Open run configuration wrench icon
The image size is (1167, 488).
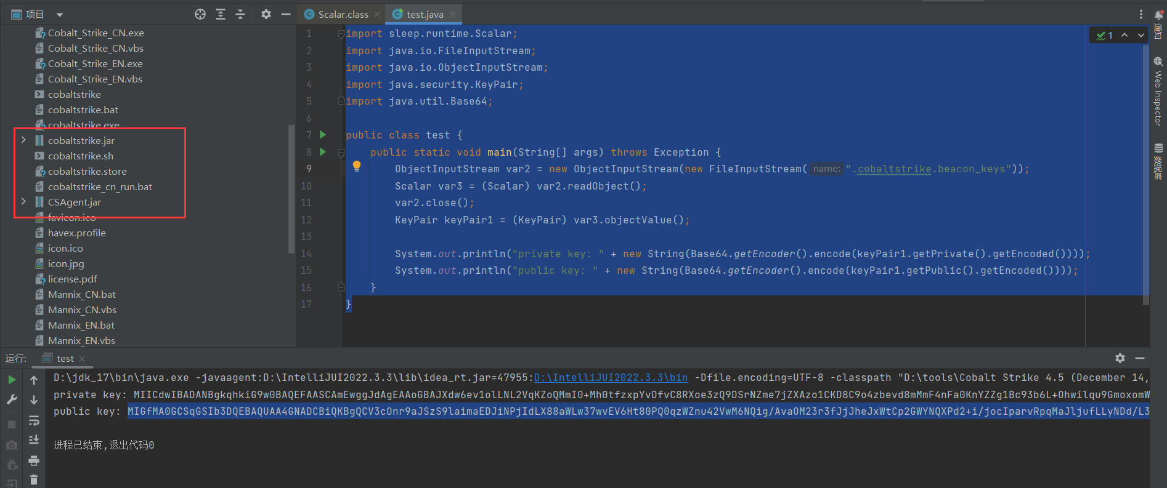(x=12, y=400)
